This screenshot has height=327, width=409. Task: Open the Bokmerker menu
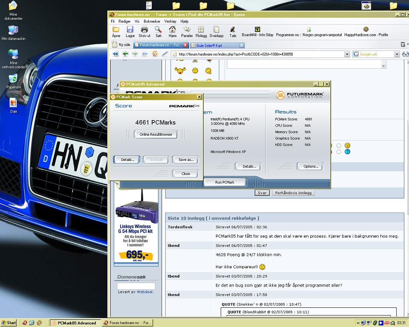tap(152, 21)
